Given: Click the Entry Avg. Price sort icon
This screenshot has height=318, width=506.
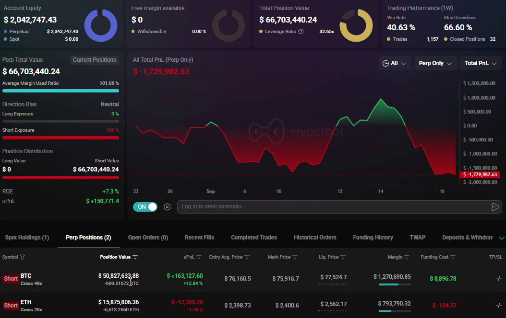Looking at the screenshot, I should click(x=247, y=257).
